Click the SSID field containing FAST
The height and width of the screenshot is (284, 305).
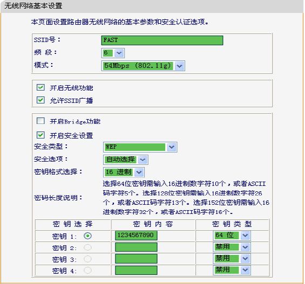pos(162,40)
